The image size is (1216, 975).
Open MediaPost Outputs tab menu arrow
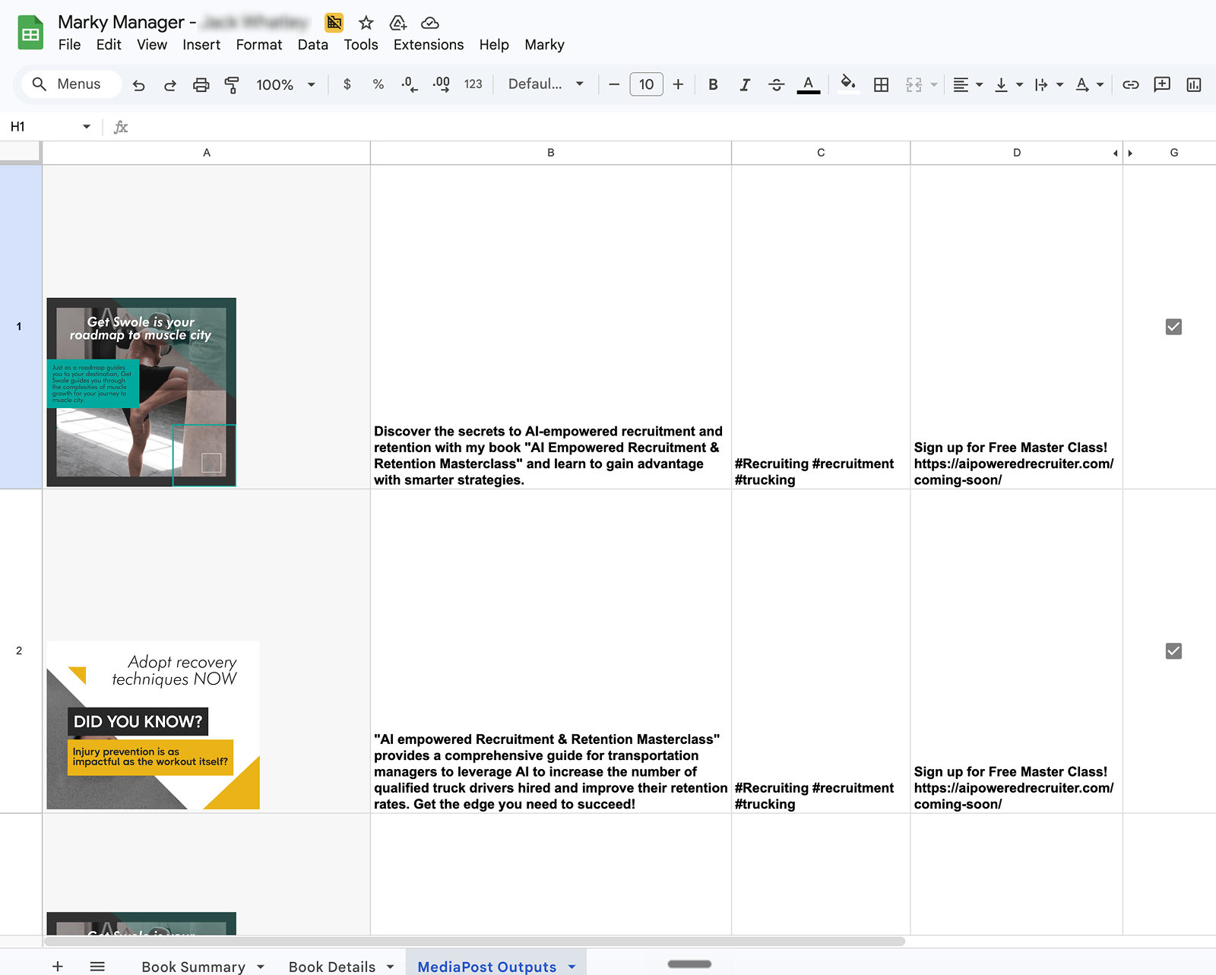[x=572, y=967]
